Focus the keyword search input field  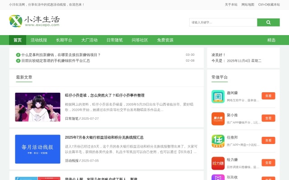coord(223,22)
